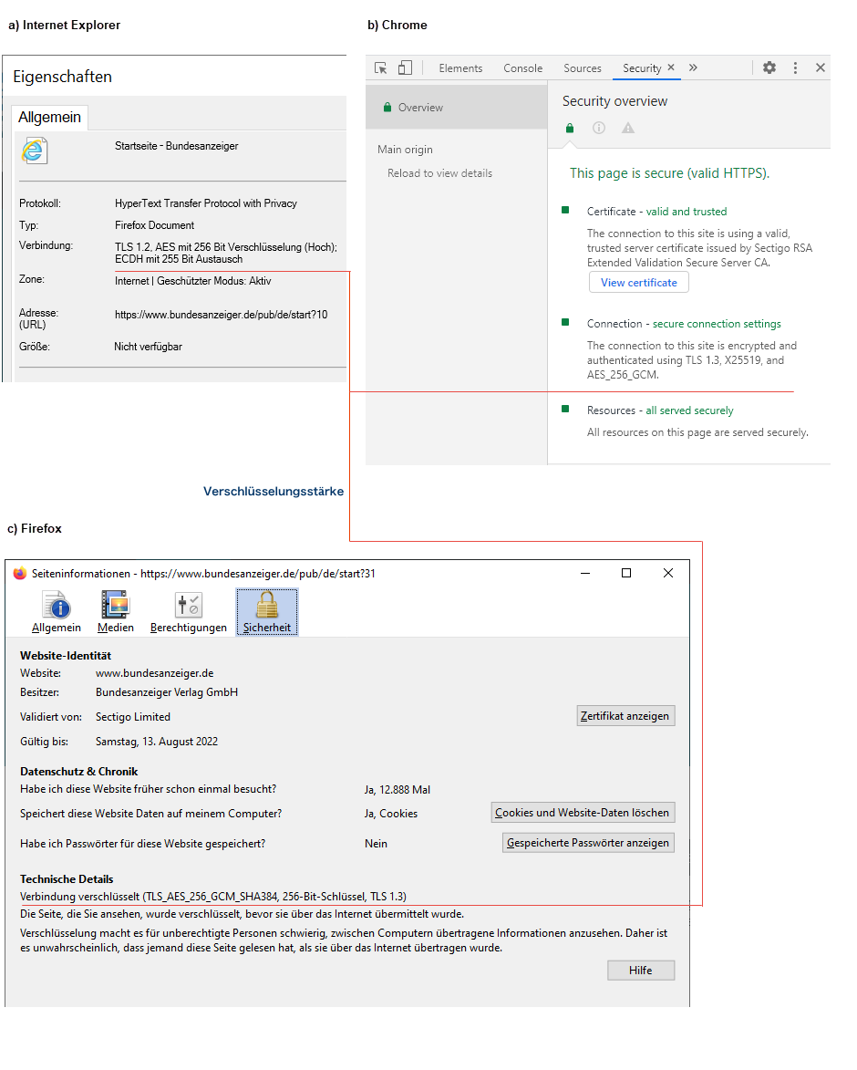Open the Berechtigungen section in Firefox page info
This screenshot has height=1070, width=857.
(x=188, y=611)
